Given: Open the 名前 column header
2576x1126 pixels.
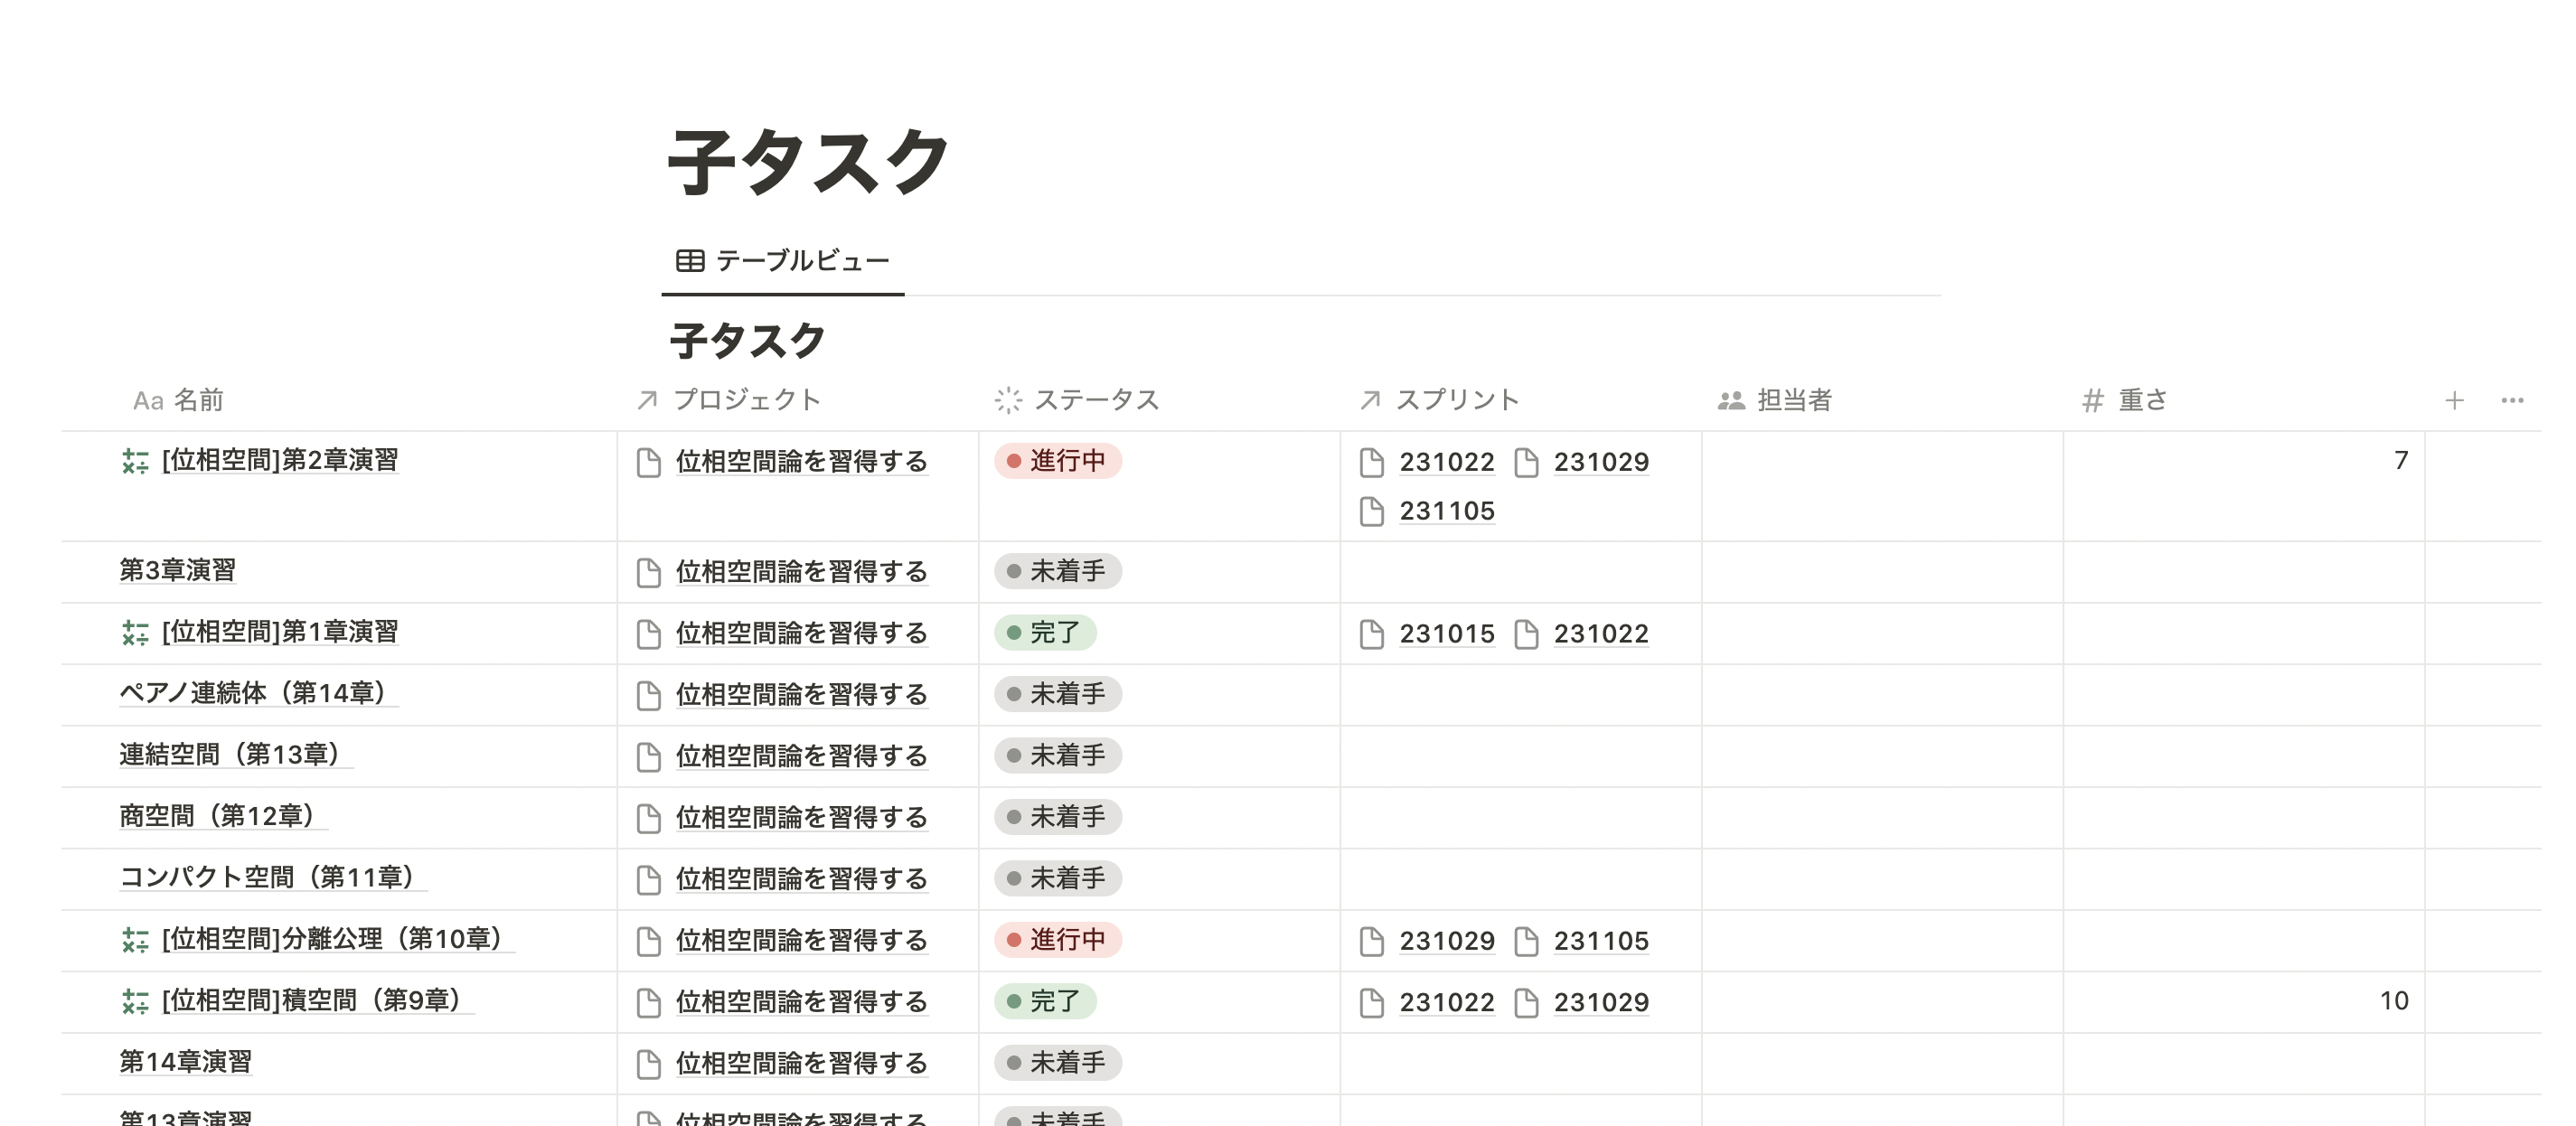Looking at the screenshot, I should click(178, 400).
